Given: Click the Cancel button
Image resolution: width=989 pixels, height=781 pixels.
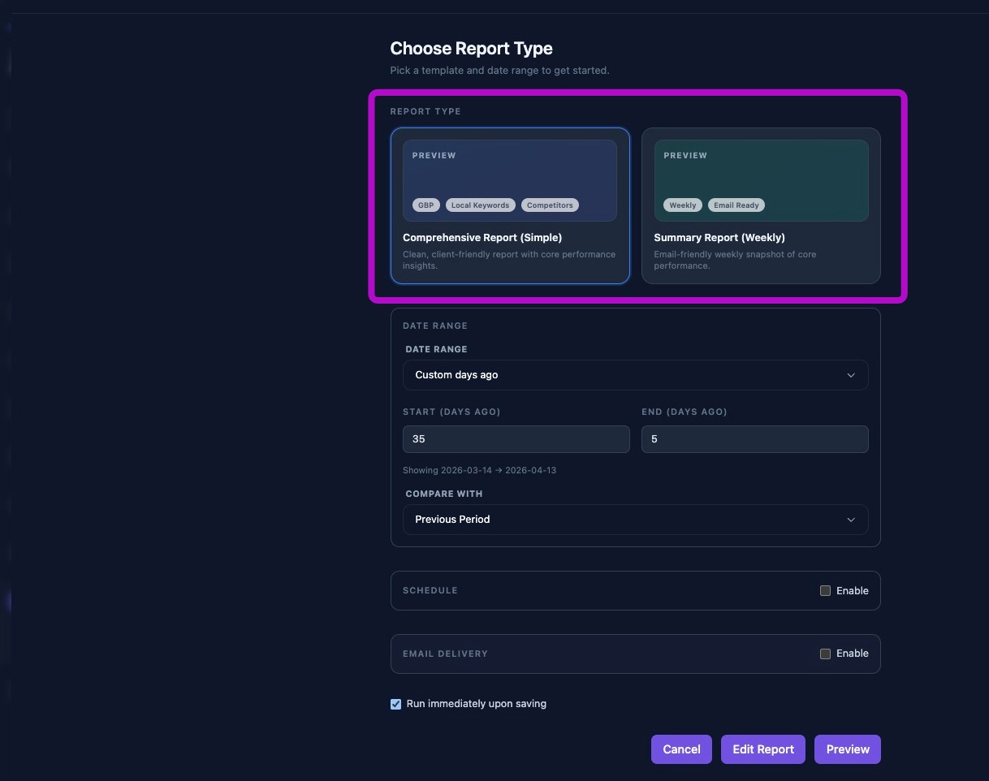Looking at the screenshot, I should [681, 749].
